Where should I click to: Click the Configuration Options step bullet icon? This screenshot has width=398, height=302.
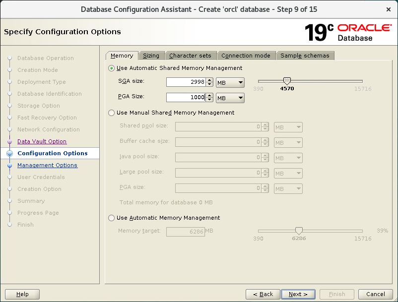[9, 153]
